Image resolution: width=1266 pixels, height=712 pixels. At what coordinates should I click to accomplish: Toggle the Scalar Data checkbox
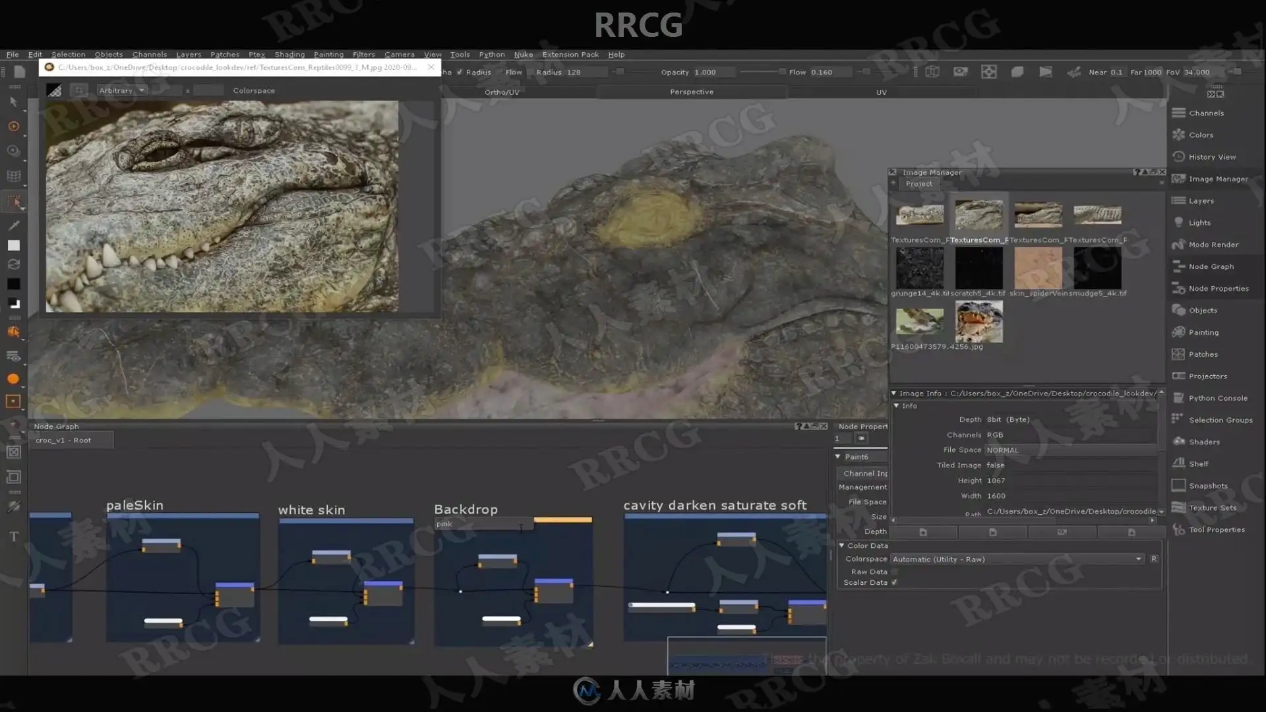coord(895,582)
